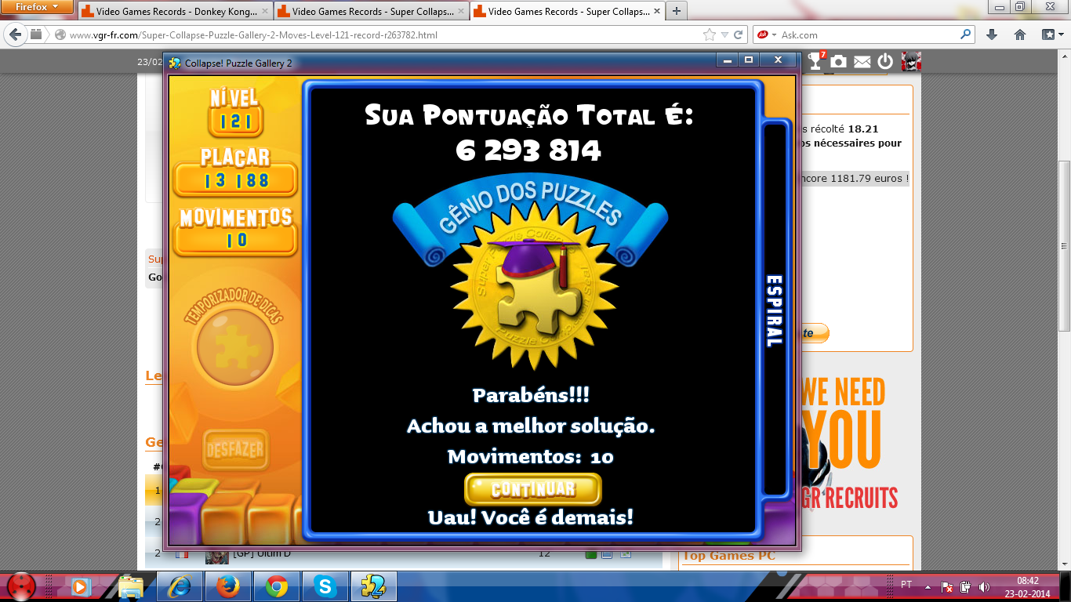
Task: Reload the page in Firefox
Action: 739,35
